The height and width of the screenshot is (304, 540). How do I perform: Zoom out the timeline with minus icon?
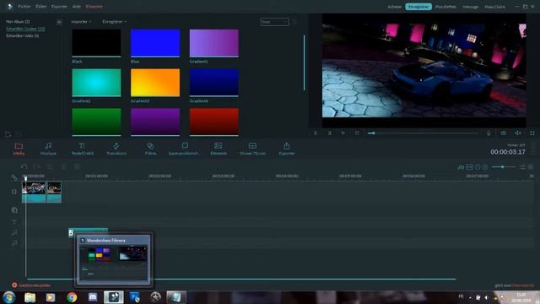click(478, 167)
